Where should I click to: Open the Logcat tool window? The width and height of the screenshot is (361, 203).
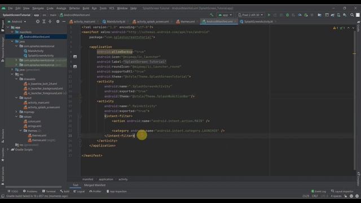coord(79,192)
